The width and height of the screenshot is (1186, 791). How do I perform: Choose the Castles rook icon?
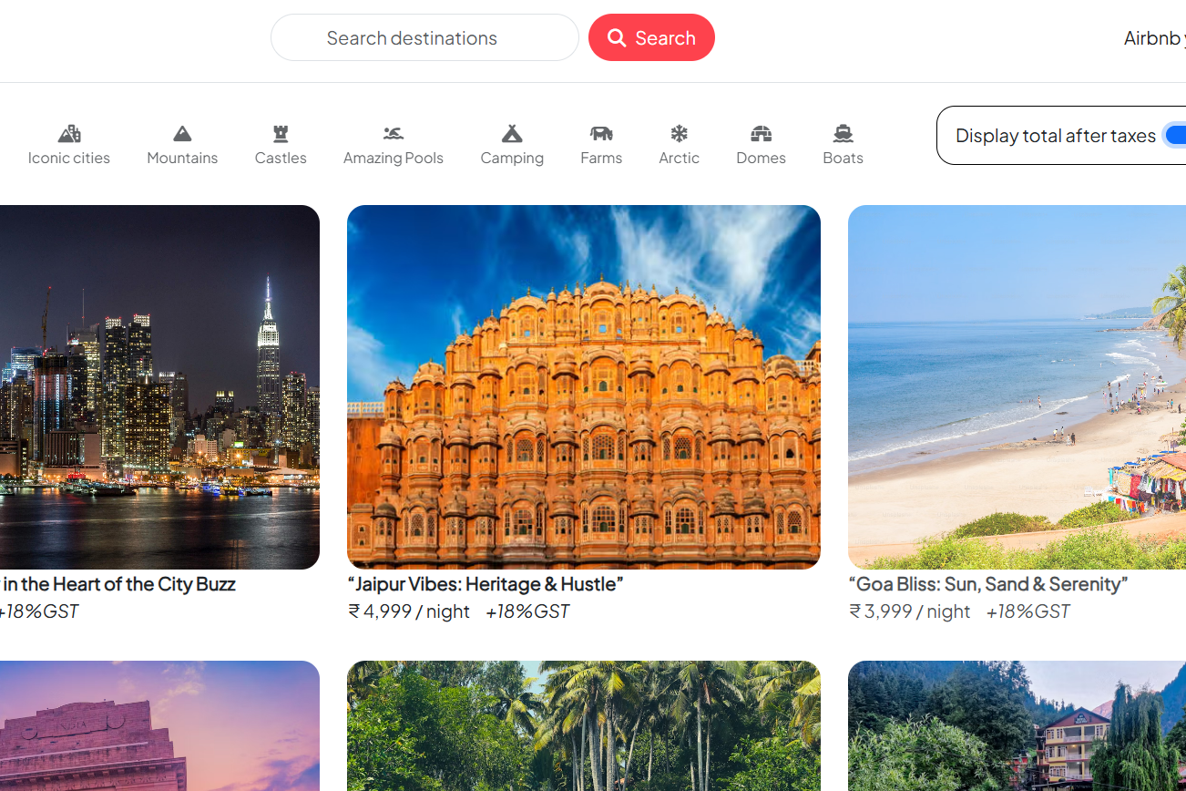[281, 134]
